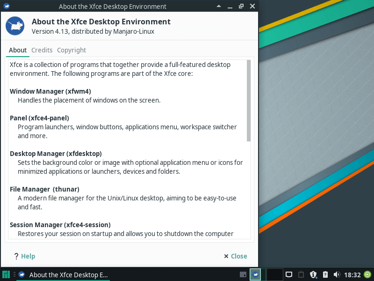Roll up window with the shade arrow
Image resolution: width=374 pixels, height=281 pixels.
click(219, 6)
